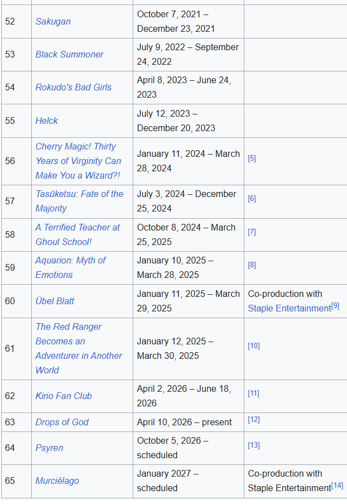The width and height of the screenshot is (347, 504).
Task: Open the Übel Blatt link
Action: [x=55, y=301]
